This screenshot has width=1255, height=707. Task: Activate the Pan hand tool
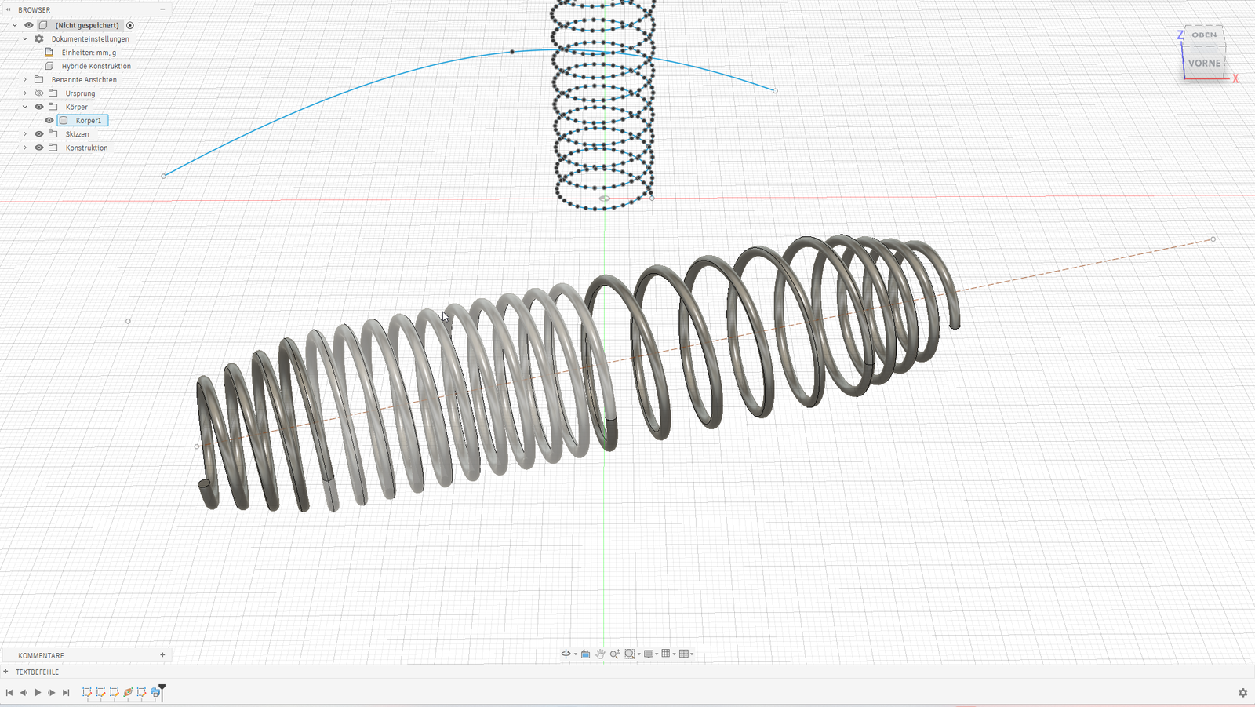[600, 654]
